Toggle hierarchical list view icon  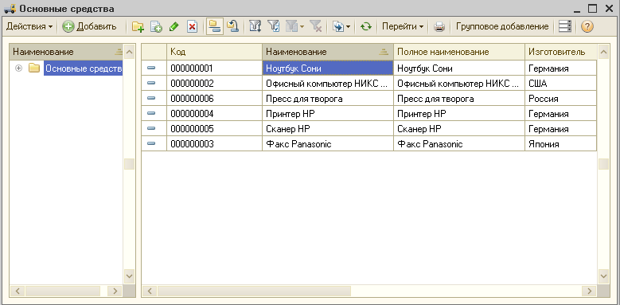pyautogui.click(x=215, y=26)
